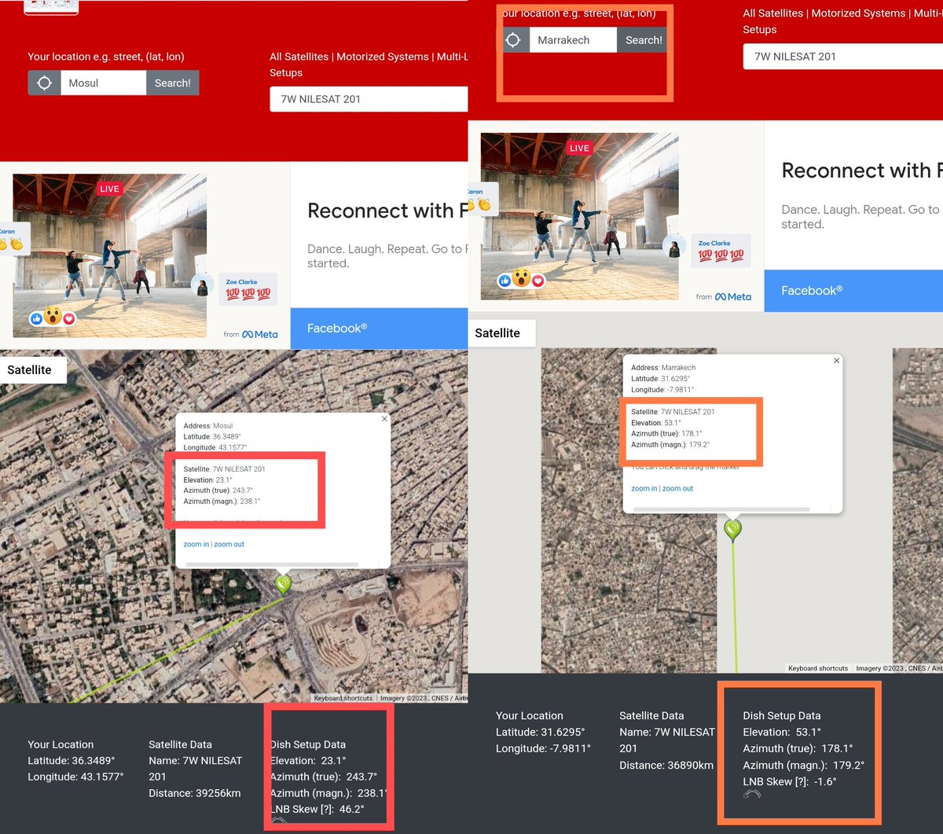Screen dimensions: 943x834
Task: Click the horizontal scrollbar in Marrakech popup
Action: tap(721, 509)
